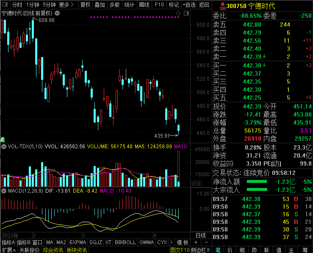The height and width of the screenshot is (253, 313).
Task: Toggle 叠加 overlay mode
Action: click(100, 5)
